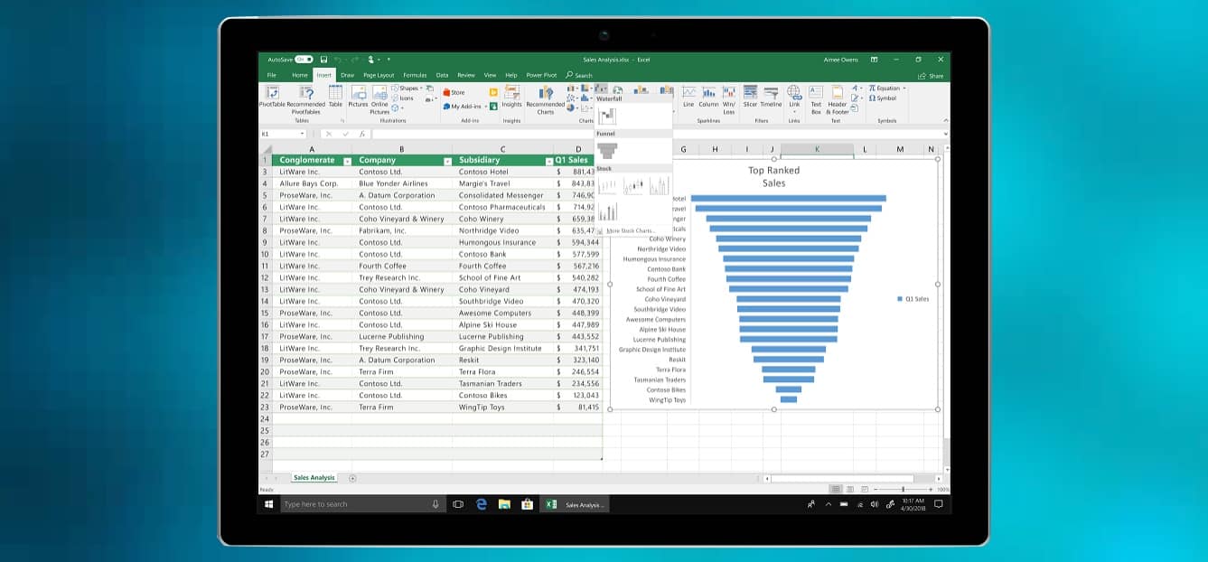Select the Waterfall chart thumbnail
The height and width of the screenshot is (562, 1208).
(607, 116)
